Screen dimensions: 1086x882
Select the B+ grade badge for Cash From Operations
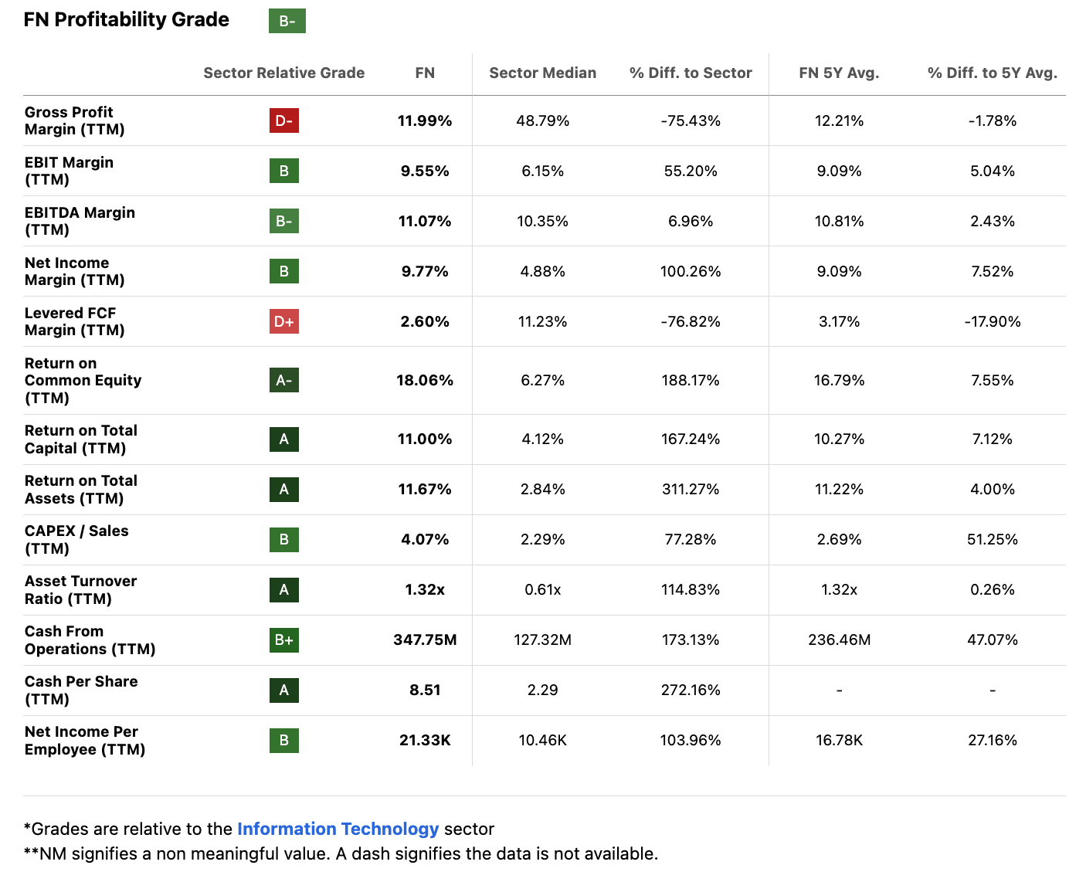pos(283,639)
